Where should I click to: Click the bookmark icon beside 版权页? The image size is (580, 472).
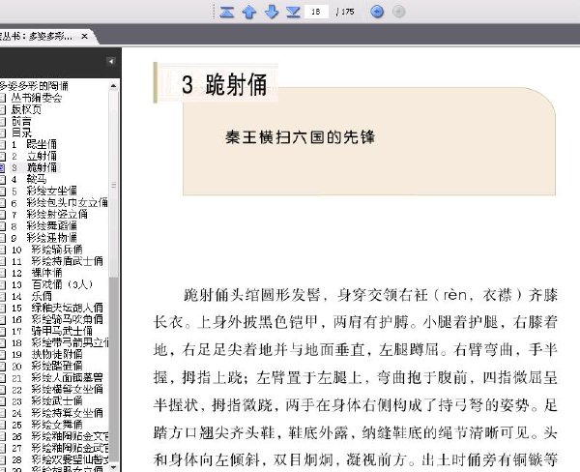pyautogui.click(x=2, y=109)
